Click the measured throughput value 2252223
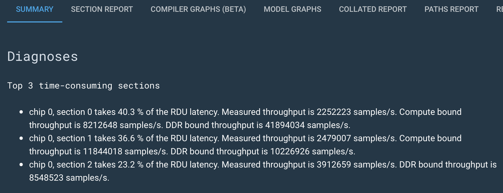Image resolution: width=503 pixels, height=193 pixels. click(x=334, y=112)
